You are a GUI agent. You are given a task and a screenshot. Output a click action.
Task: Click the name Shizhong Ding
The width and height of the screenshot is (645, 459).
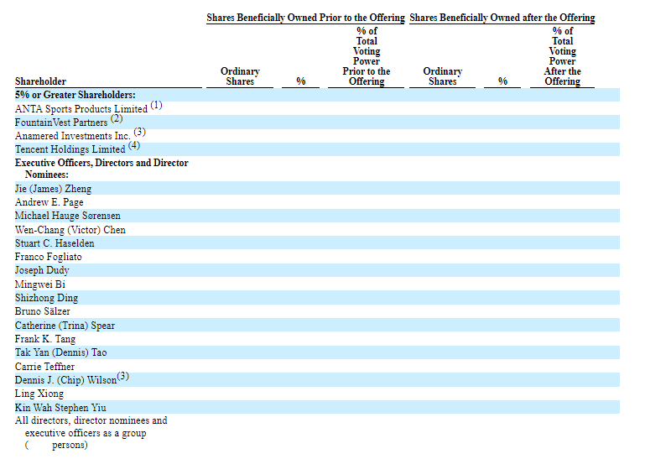click(46, 298)
